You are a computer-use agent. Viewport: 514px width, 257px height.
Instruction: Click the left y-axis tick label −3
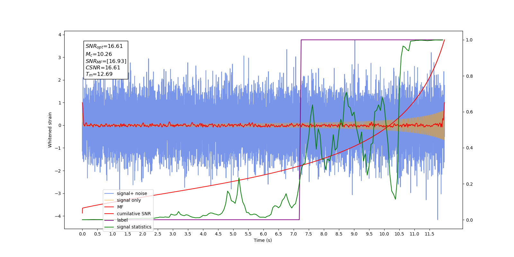point(58,193)
